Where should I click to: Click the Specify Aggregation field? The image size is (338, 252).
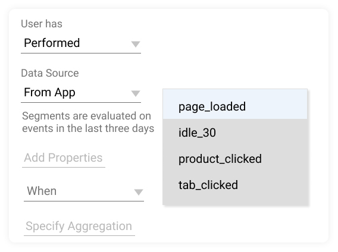click(79, 226)
